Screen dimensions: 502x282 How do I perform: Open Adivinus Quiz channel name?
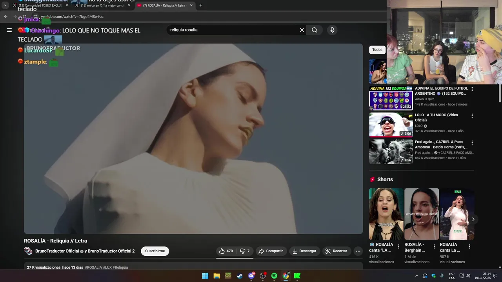coord(424,99)
